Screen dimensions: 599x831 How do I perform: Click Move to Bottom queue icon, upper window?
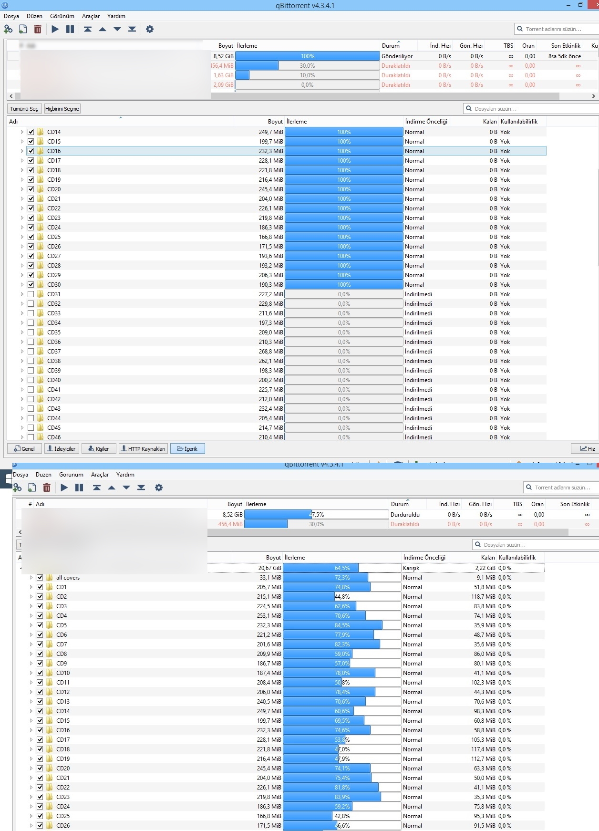point(132,29)
